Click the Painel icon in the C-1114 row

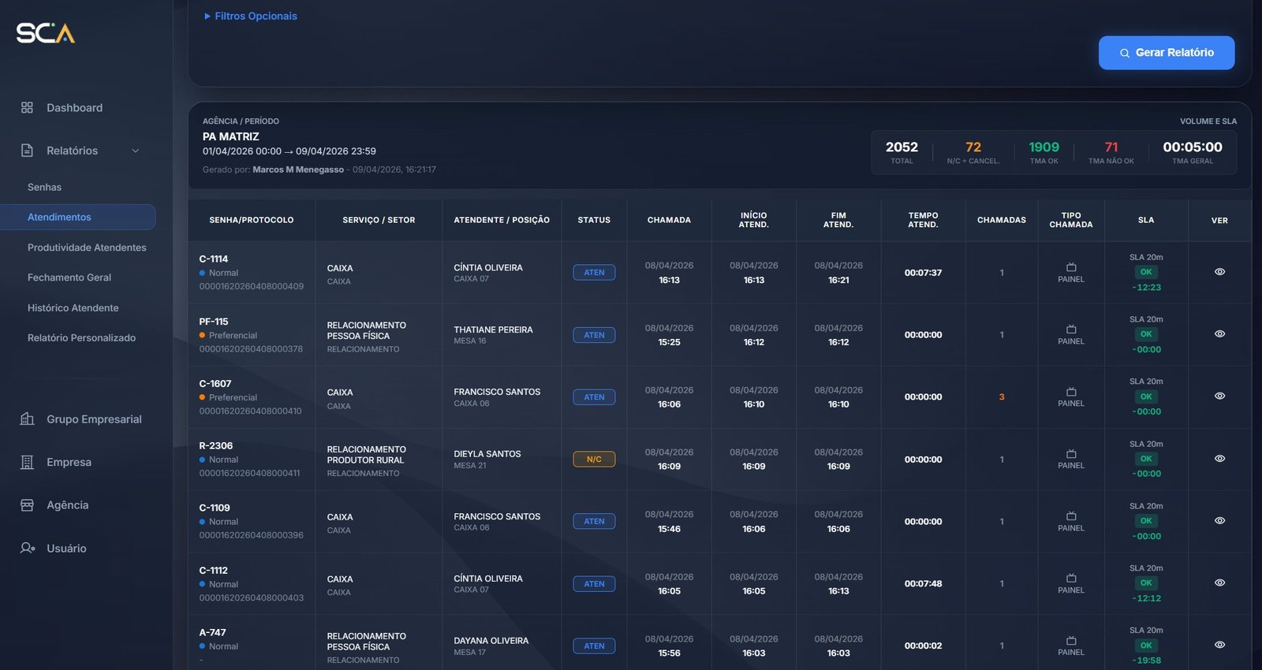(x=1070, y=267)
